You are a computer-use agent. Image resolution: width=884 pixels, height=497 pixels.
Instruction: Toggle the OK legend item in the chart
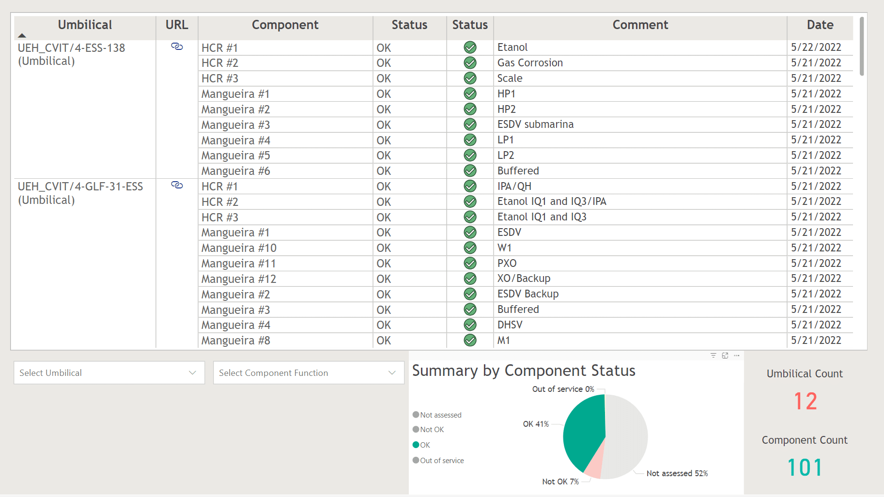pyautogui.click(x=421, y=445)
